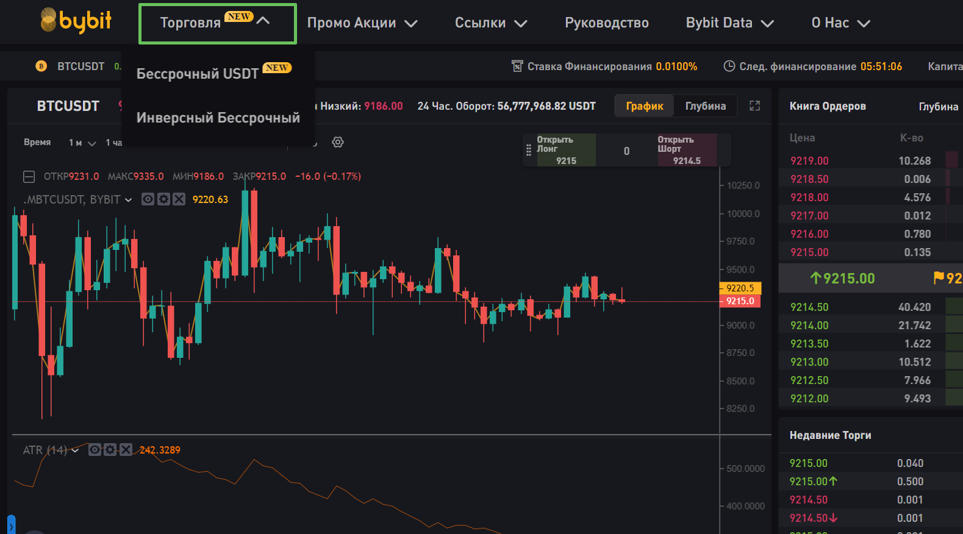Viewport: 963px width, 534px height.
Task: Click Открыть Лонг 9215 button
Action: click(x=566, y=151)
